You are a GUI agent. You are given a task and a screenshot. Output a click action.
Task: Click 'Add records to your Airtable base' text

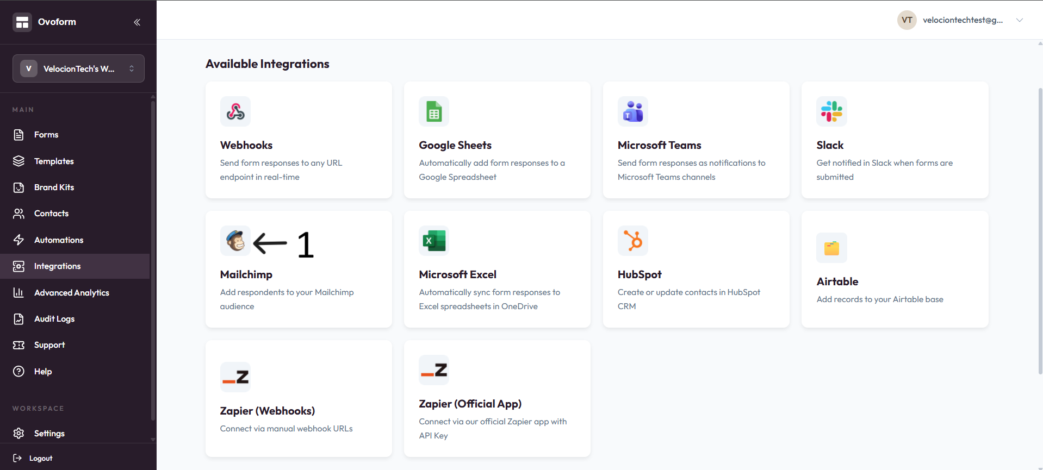point(880,299)
